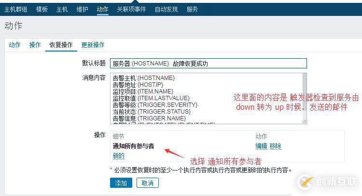This screenshot has height=196, width=362.
Task: Click the 当前状态:{TRIGGER.STATUS} line
Action: [x=152, y=112]
